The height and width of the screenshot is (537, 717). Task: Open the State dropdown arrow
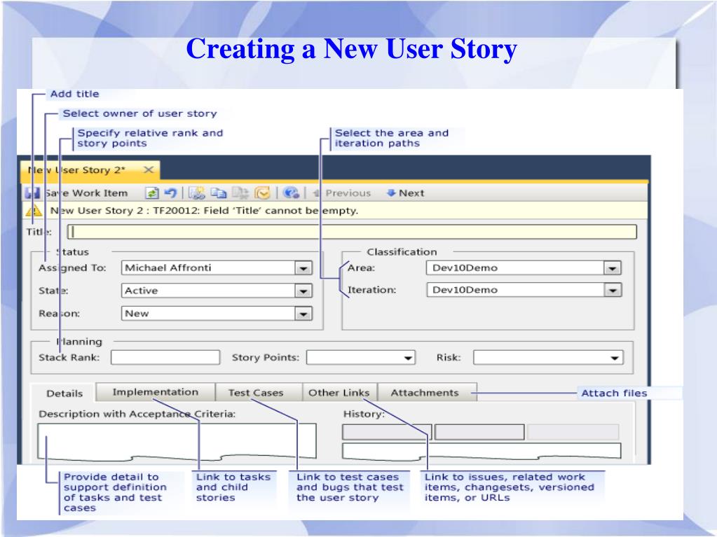[x=303, y=291]
